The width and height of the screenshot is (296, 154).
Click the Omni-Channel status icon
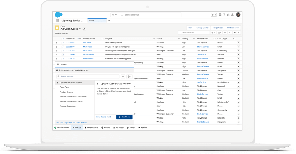[55, 127]
